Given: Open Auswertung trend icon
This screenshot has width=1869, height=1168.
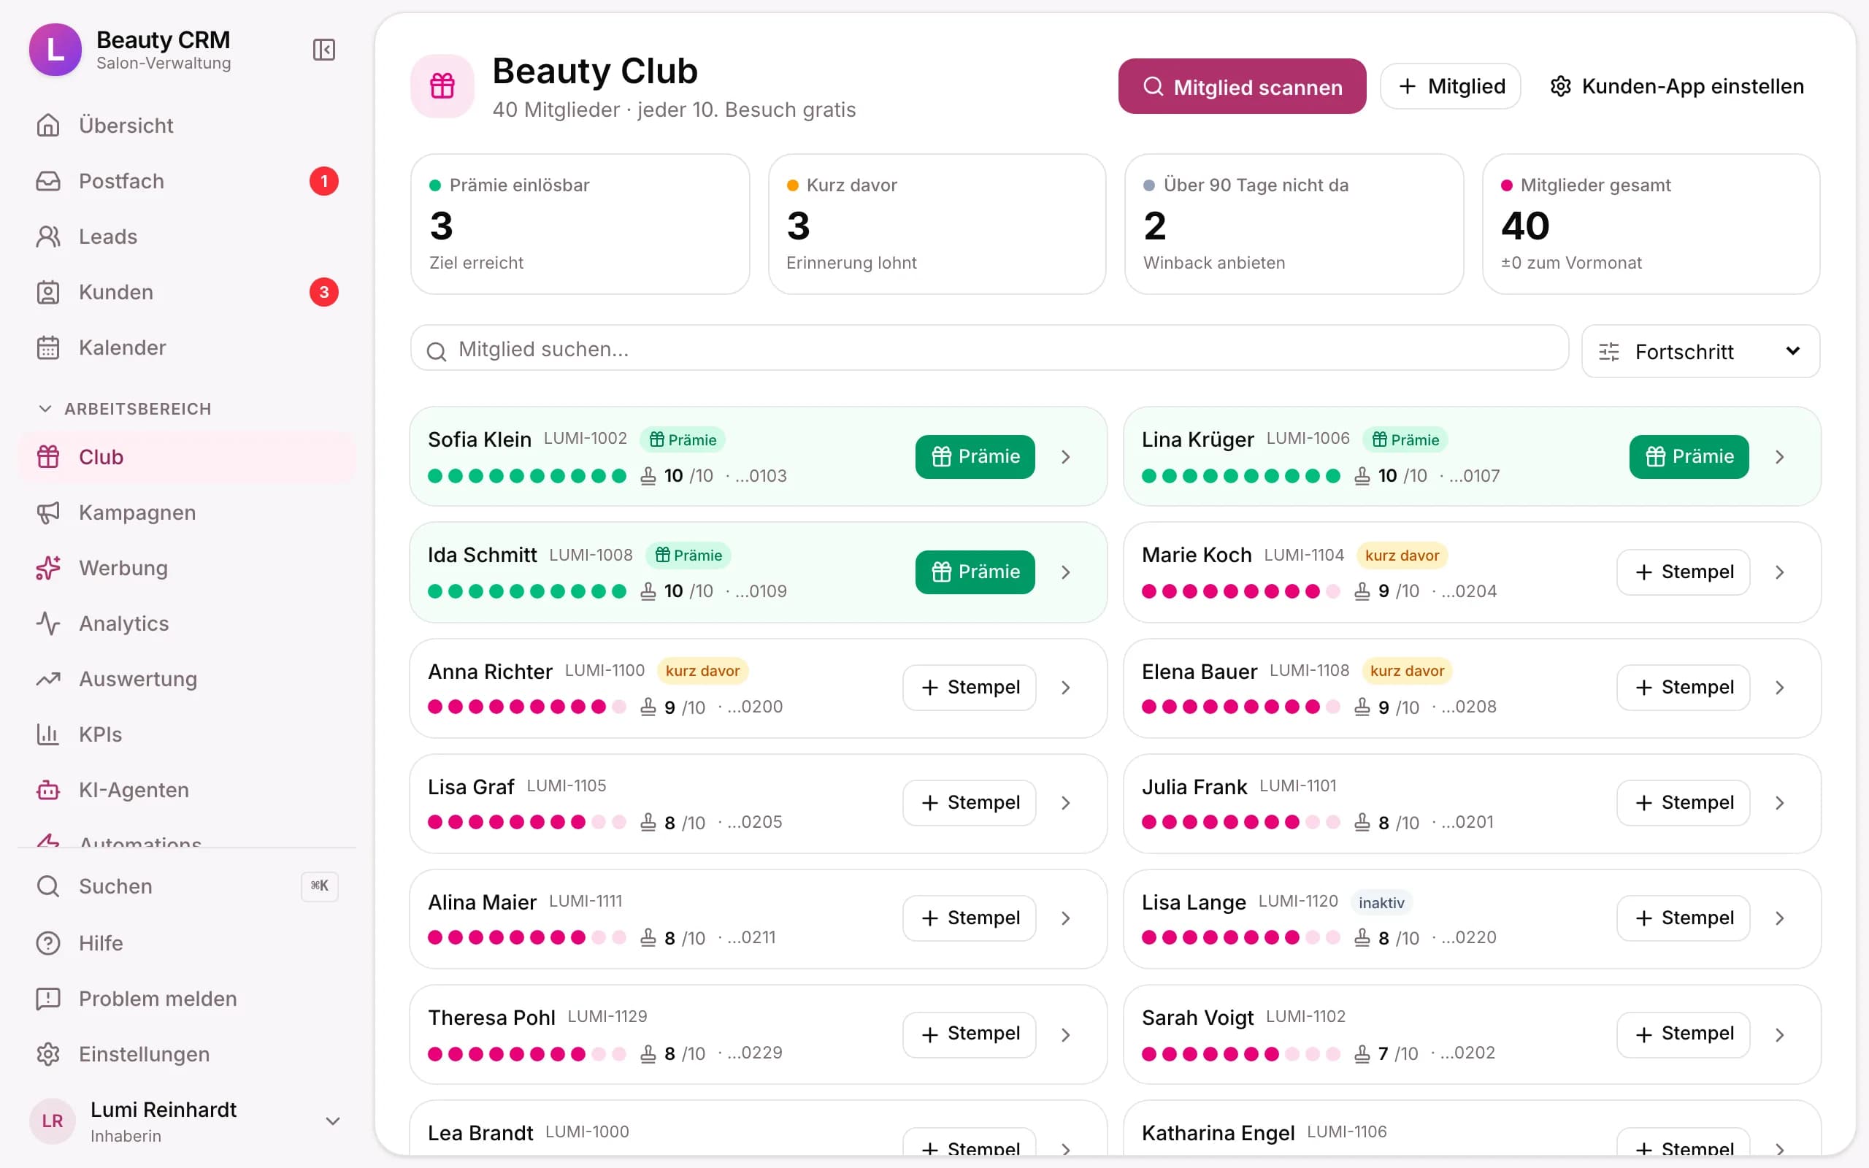Looking at the screenshot, I should (48, 679).
